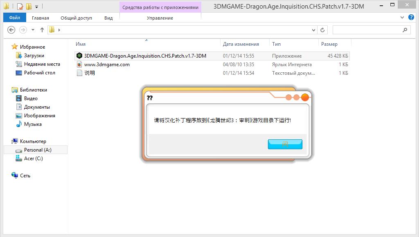This screenshot has height=237, width=419.
Task: Click the Forward navigation arrow
Action: 23,30
